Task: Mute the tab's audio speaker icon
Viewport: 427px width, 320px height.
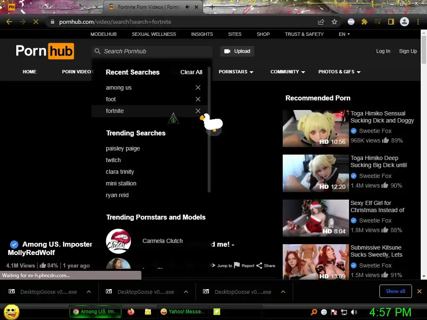Action: coord(187,7)
